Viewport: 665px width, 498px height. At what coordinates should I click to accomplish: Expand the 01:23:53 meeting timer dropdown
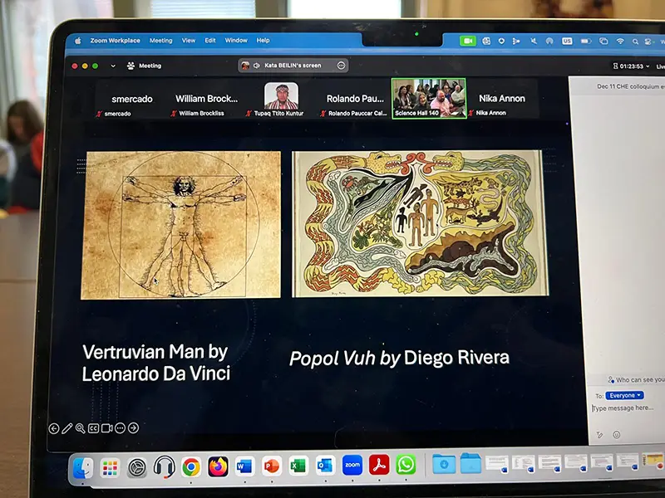coord(632,66)
